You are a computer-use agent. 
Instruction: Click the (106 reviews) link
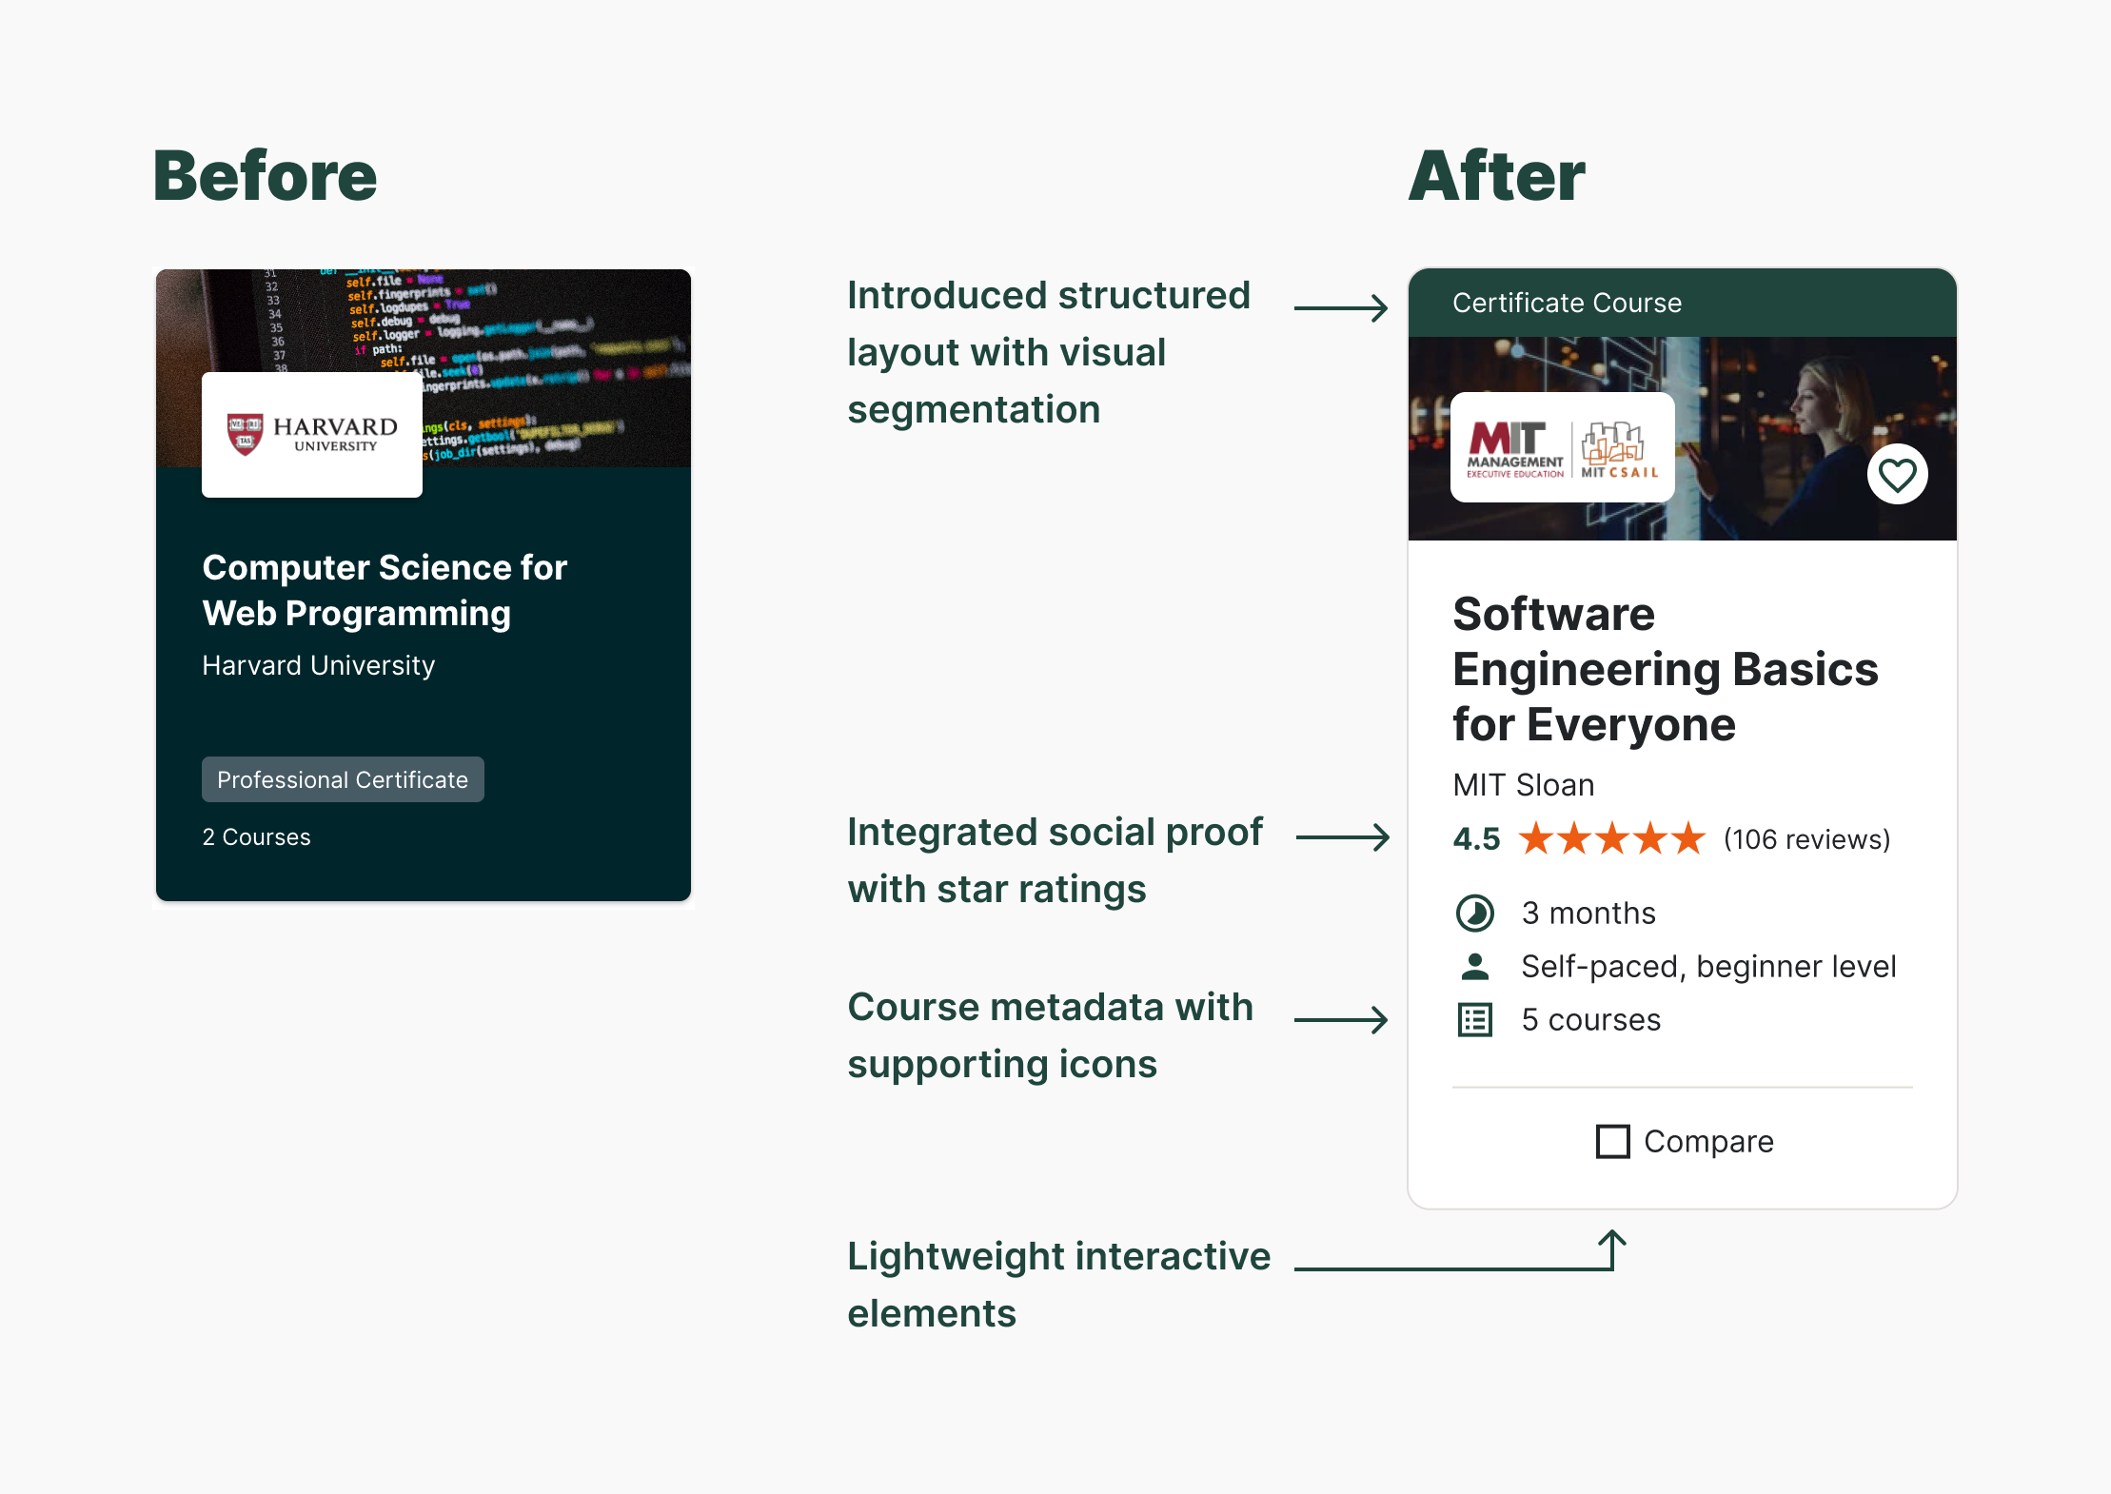tap(1806, 839)
